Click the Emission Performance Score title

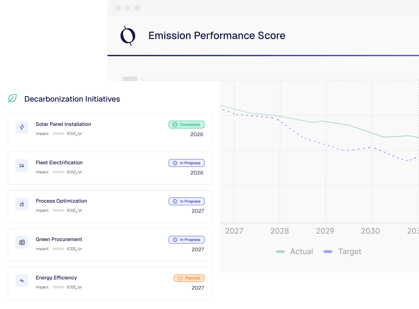coord(217,35)
